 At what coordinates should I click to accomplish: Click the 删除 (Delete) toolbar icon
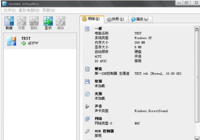[34, 21]
